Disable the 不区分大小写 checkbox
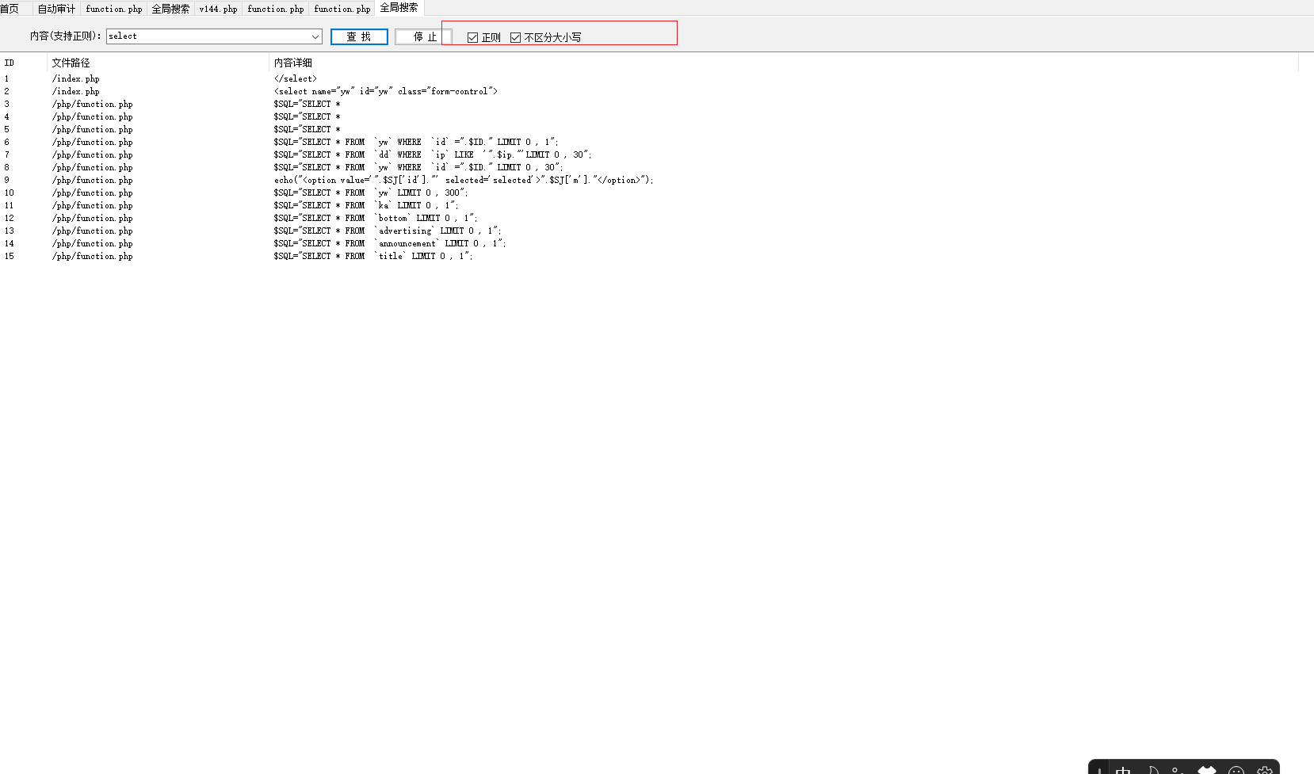 [515, 36]
